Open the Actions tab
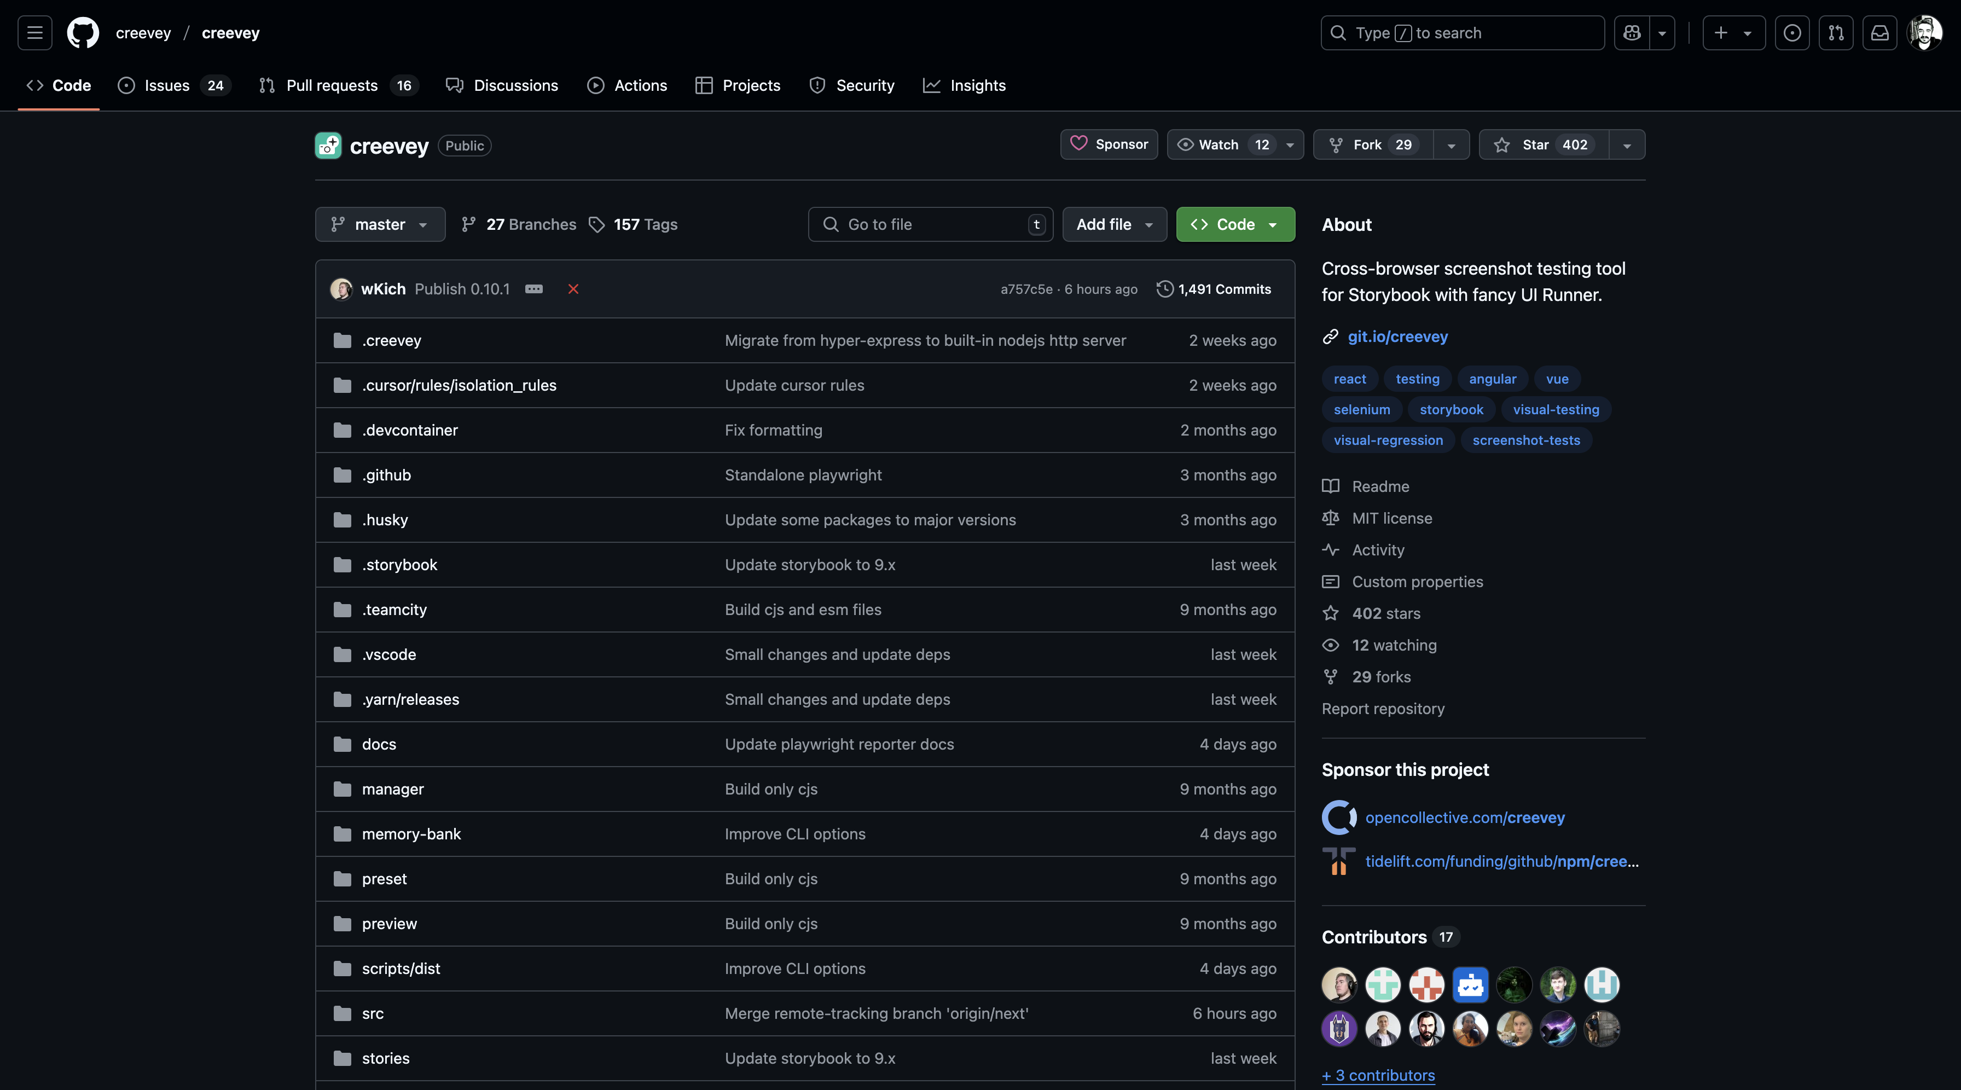 tap(627, 85)
